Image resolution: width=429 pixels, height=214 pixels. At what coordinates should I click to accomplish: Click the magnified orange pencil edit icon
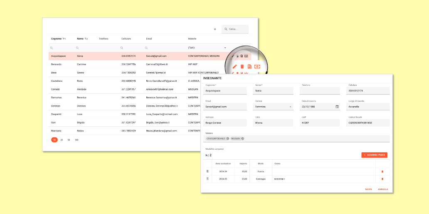click(235, 66)
